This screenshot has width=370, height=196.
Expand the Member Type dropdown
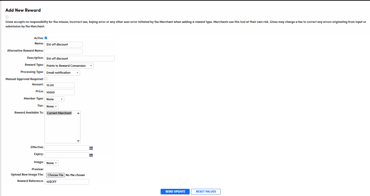(54, 99)
